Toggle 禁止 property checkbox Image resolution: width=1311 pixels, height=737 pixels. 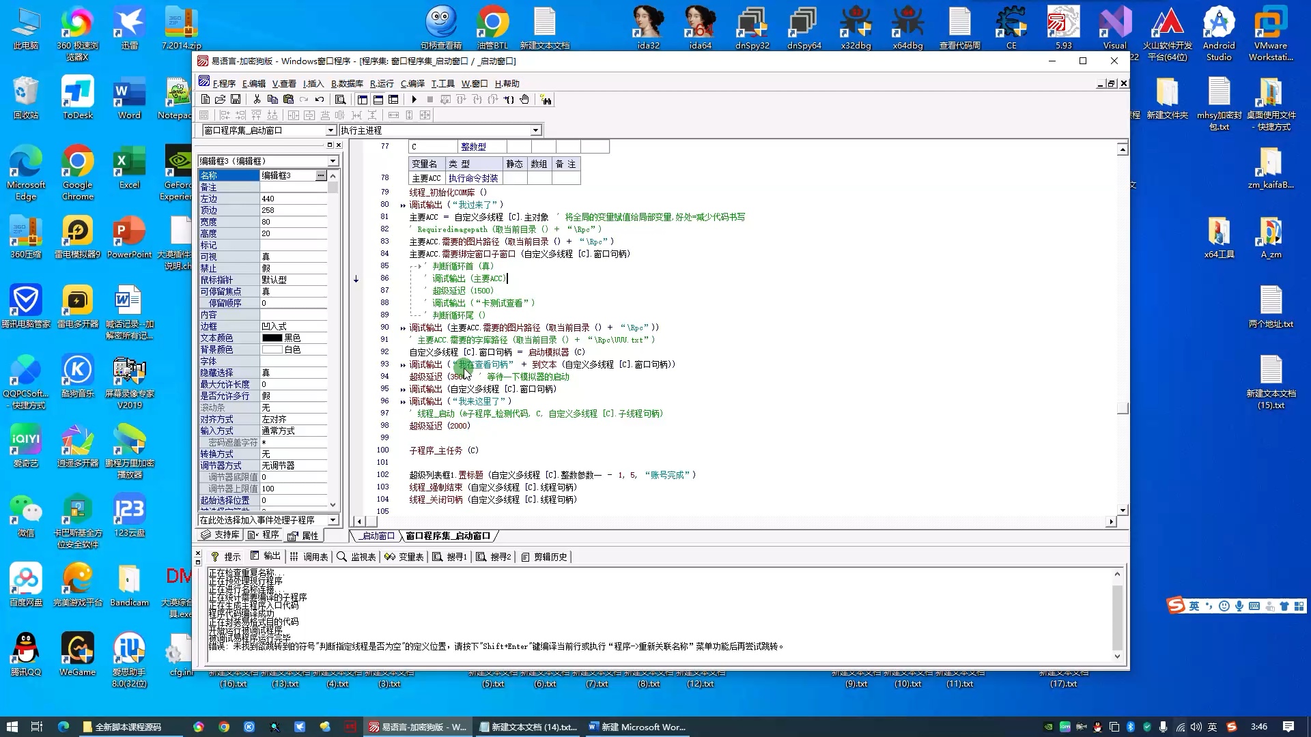pyautogui.click(x=293, y=268)
